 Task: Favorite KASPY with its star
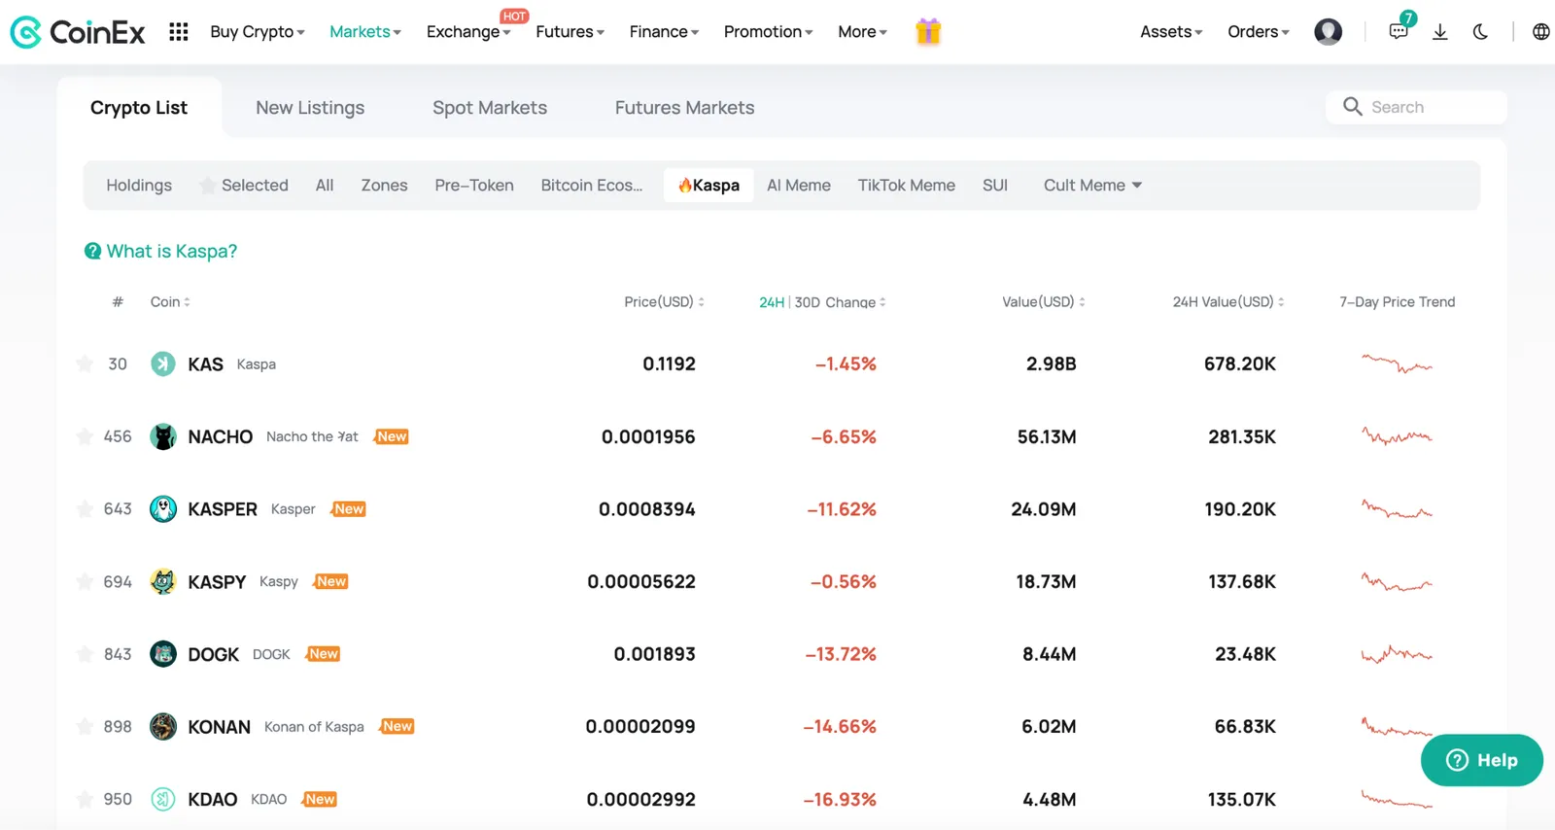point(85,581)
